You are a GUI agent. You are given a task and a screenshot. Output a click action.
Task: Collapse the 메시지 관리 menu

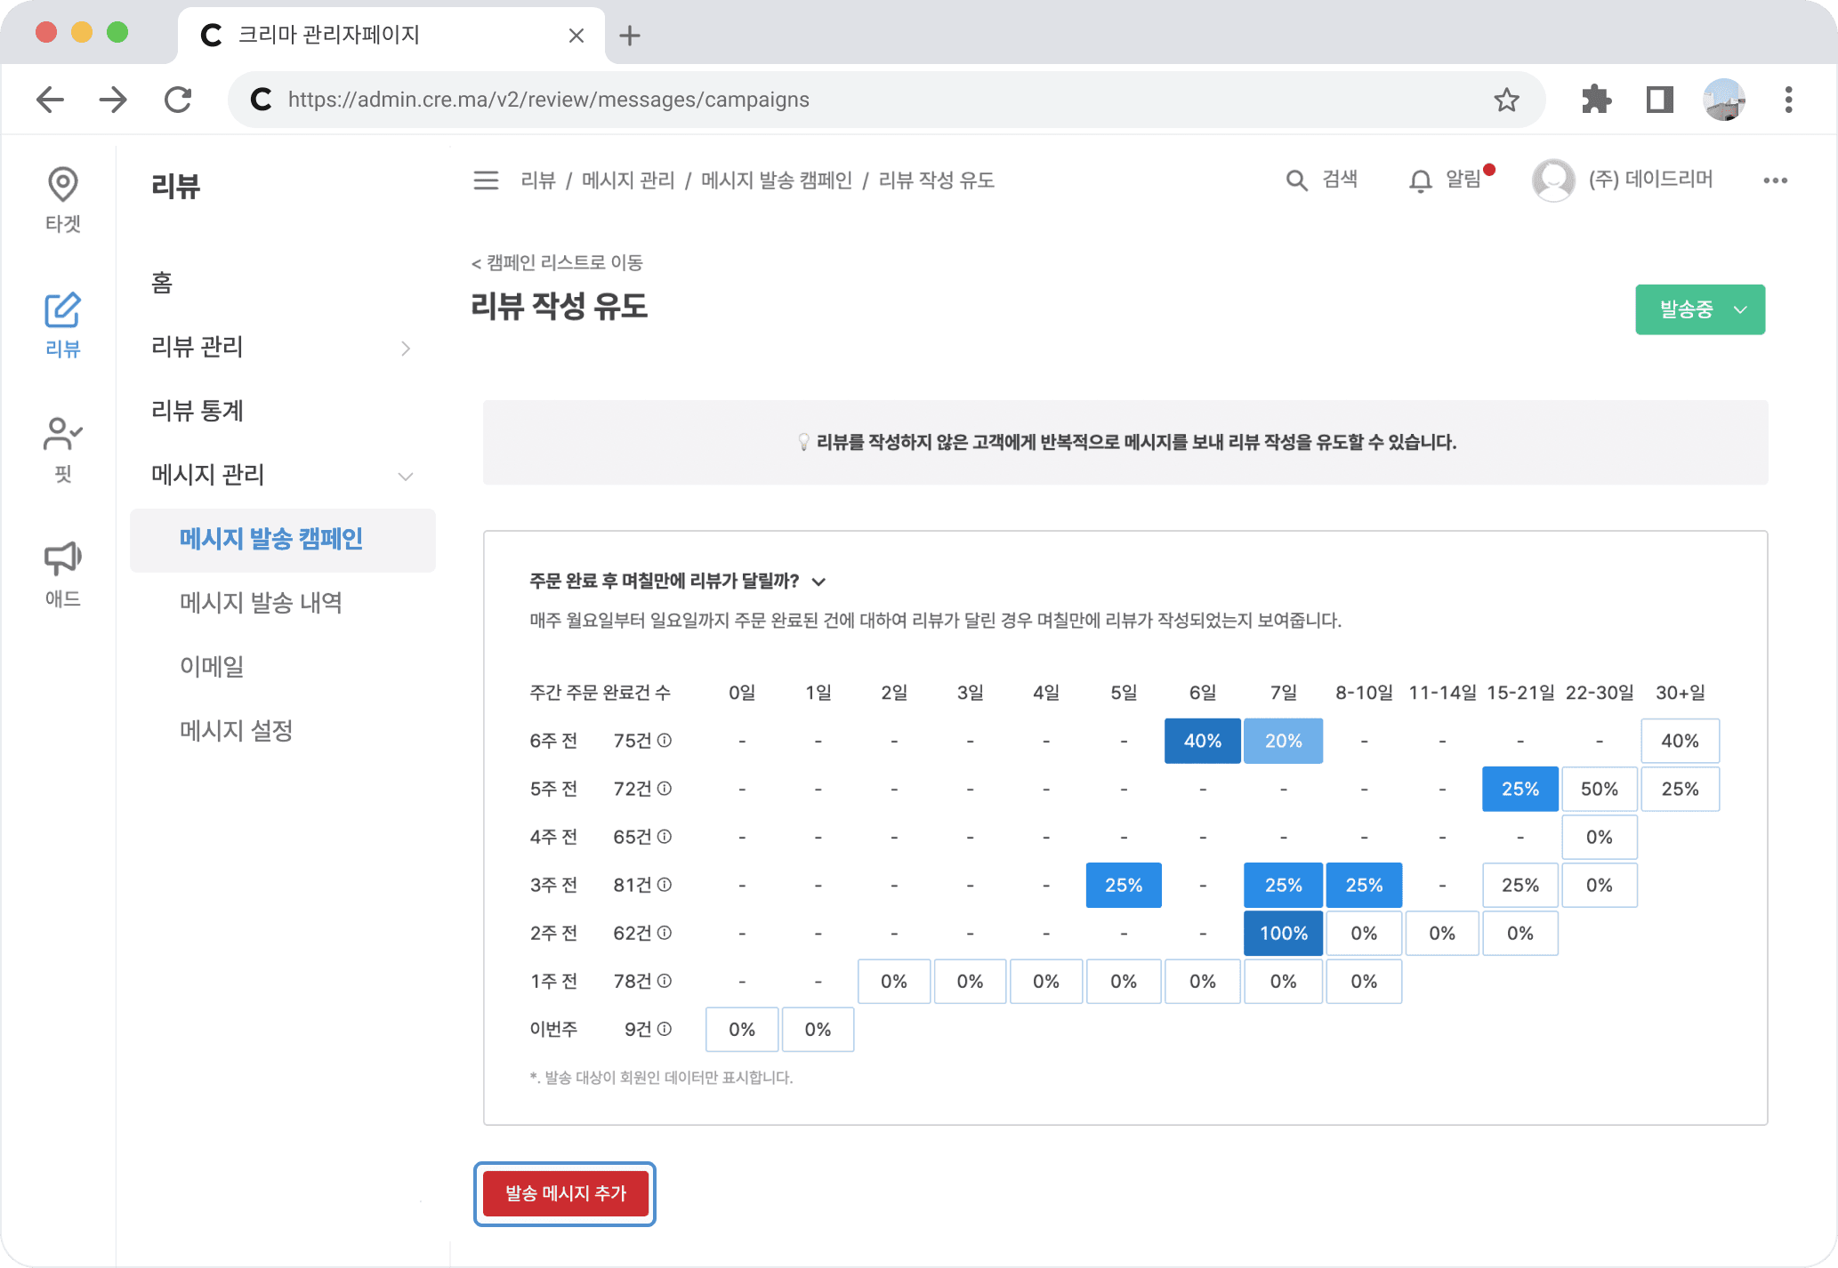click(406, 476)
